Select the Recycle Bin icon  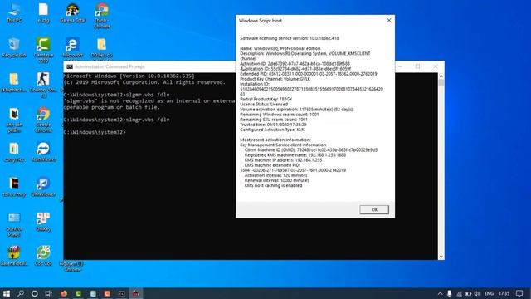click(14, 48)
